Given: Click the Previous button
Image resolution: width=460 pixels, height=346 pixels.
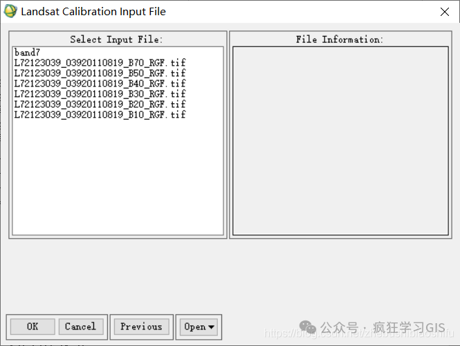Looking at the screenshot, I should pyautogui.click(x=141, y=327).
